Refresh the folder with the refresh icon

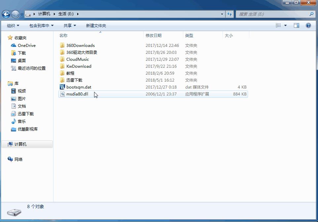(230, 14)
